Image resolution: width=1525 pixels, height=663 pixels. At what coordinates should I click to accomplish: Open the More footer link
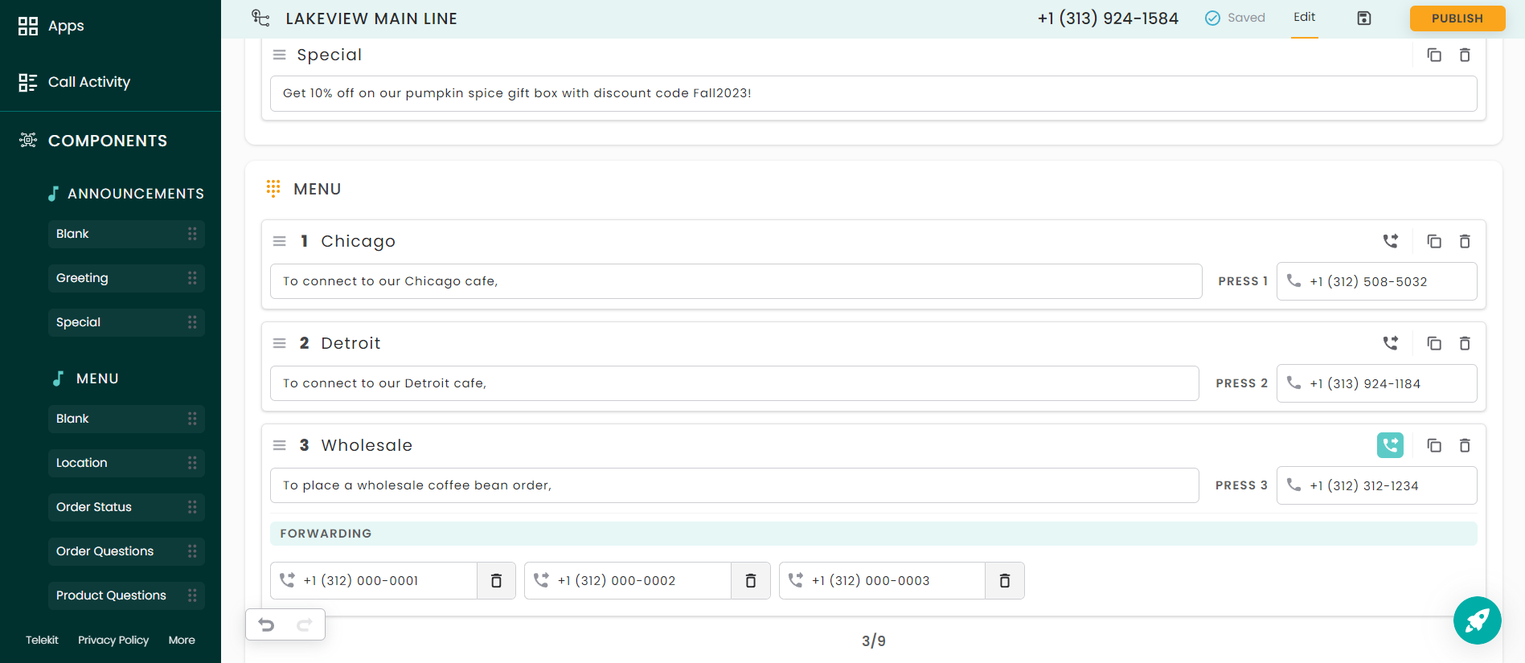(182, 640)
